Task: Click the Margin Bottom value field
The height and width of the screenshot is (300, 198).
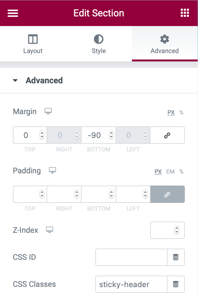Action: (94, 135)
